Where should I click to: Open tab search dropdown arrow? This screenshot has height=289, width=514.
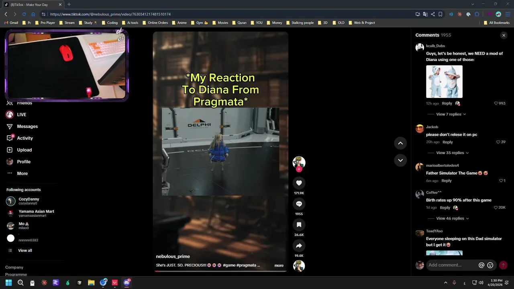click(x=473, y=4)
